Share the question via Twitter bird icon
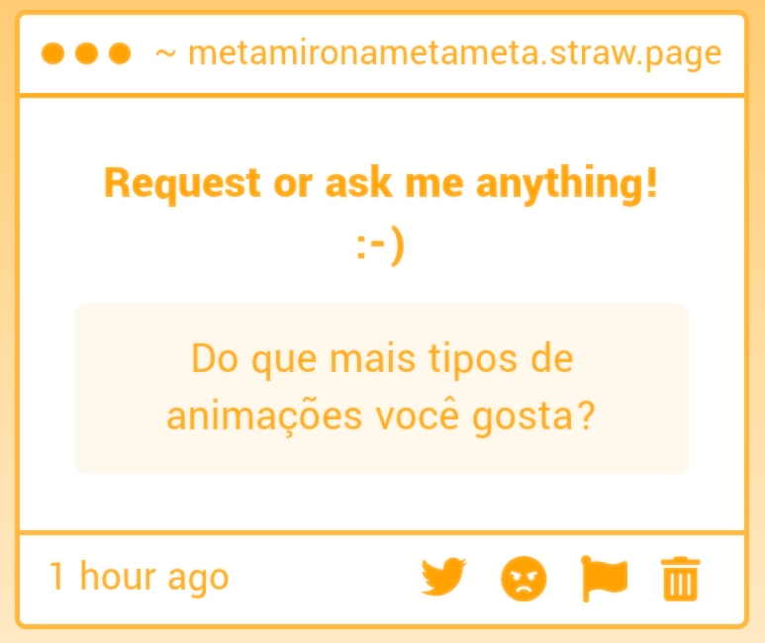The width and height of the screenshot is (765, 643). [443, 578]
